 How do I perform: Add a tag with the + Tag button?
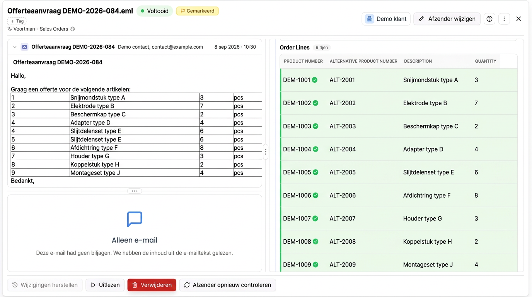click(x=17, y=21)
